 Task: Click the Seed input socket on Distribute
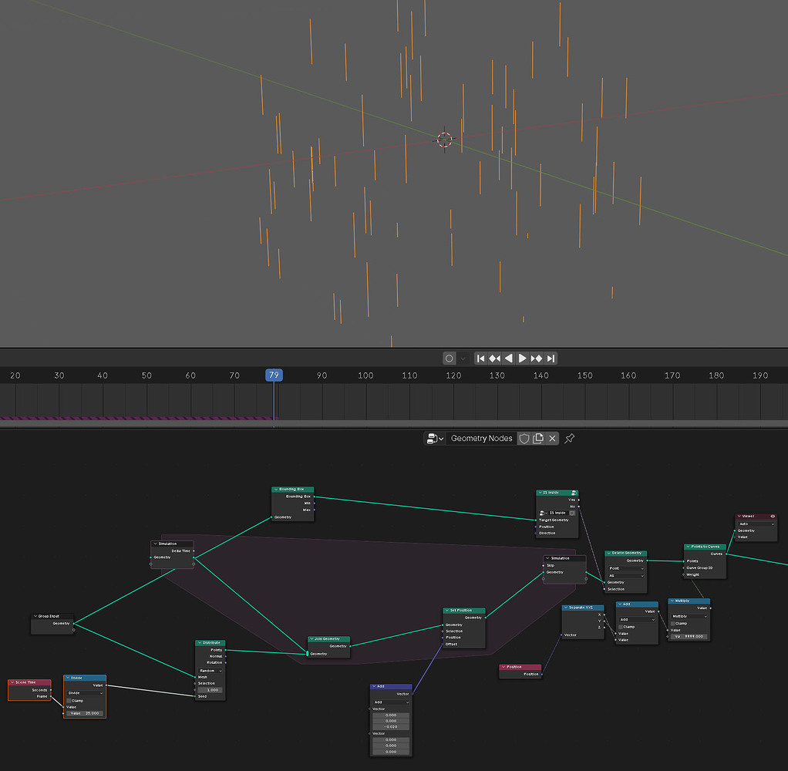click(x=195, y=697)
